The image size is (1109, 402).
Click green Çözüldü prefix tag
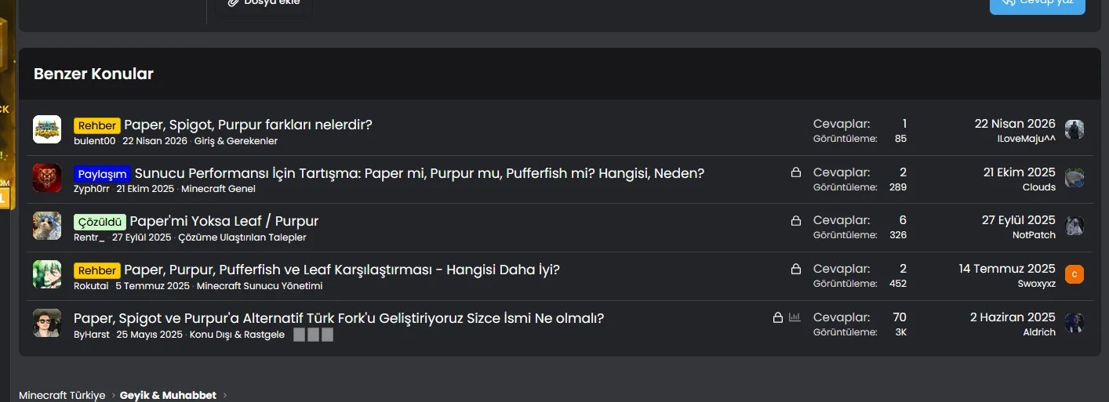100,222
